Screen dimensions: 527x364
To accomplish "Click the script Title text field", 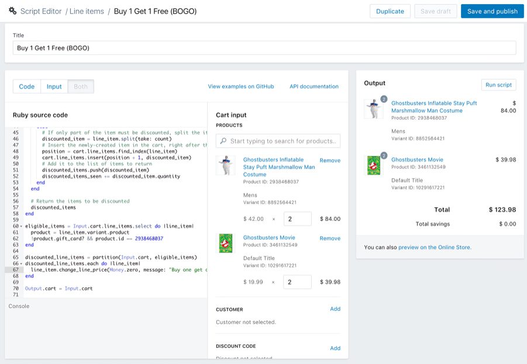I will [x=264, y=48].
